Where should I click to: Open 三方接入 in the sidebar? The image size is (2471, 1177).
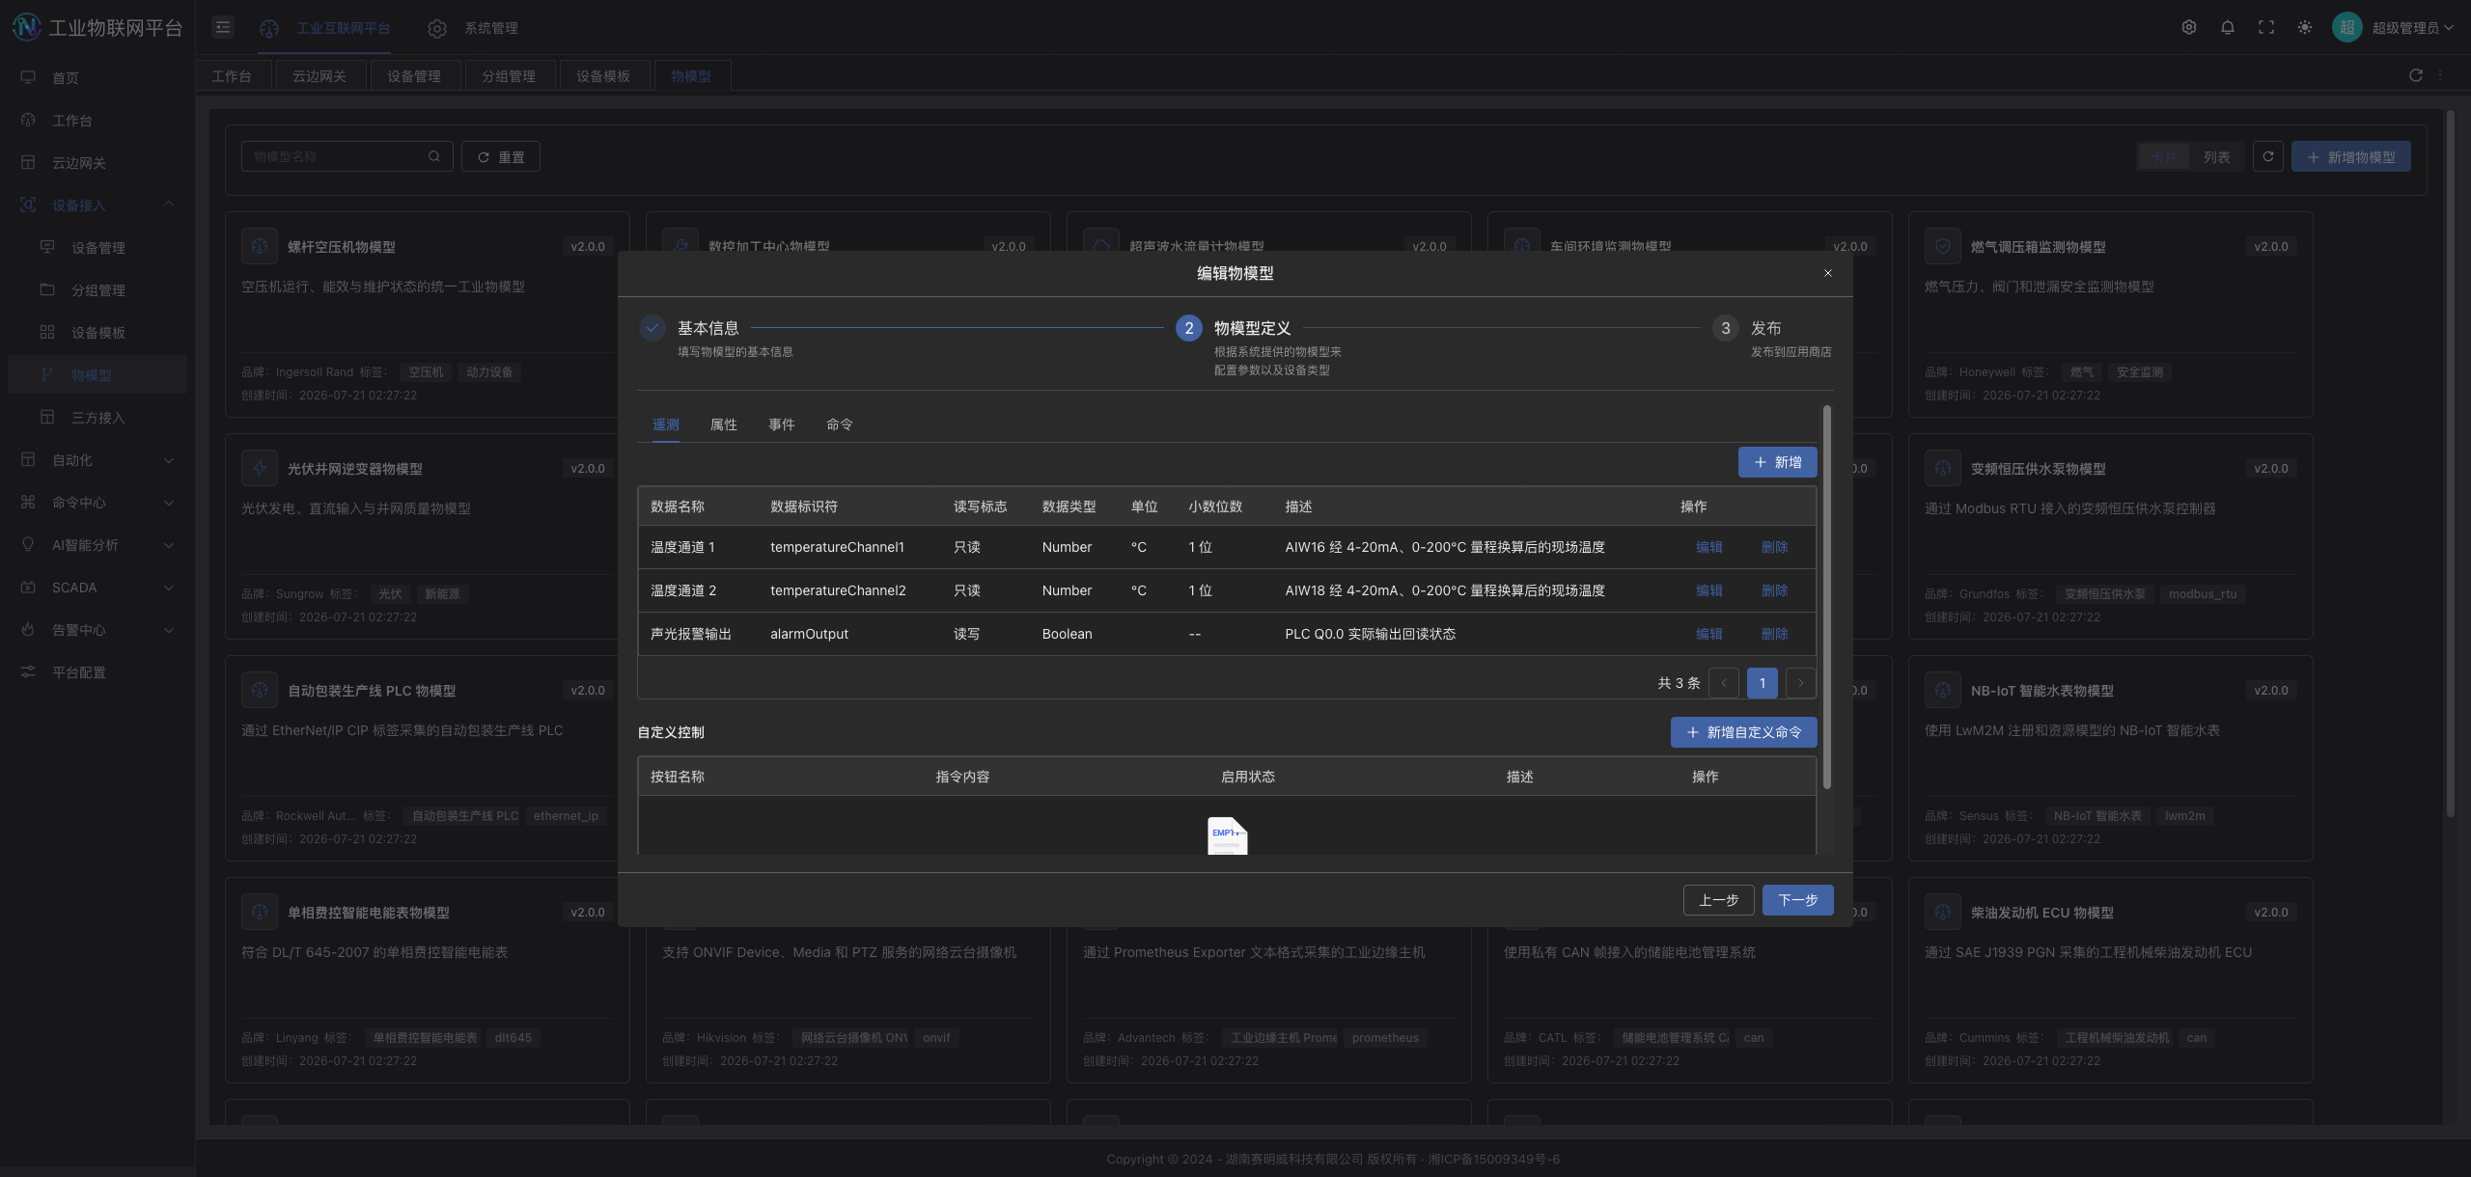pos(97,417)
